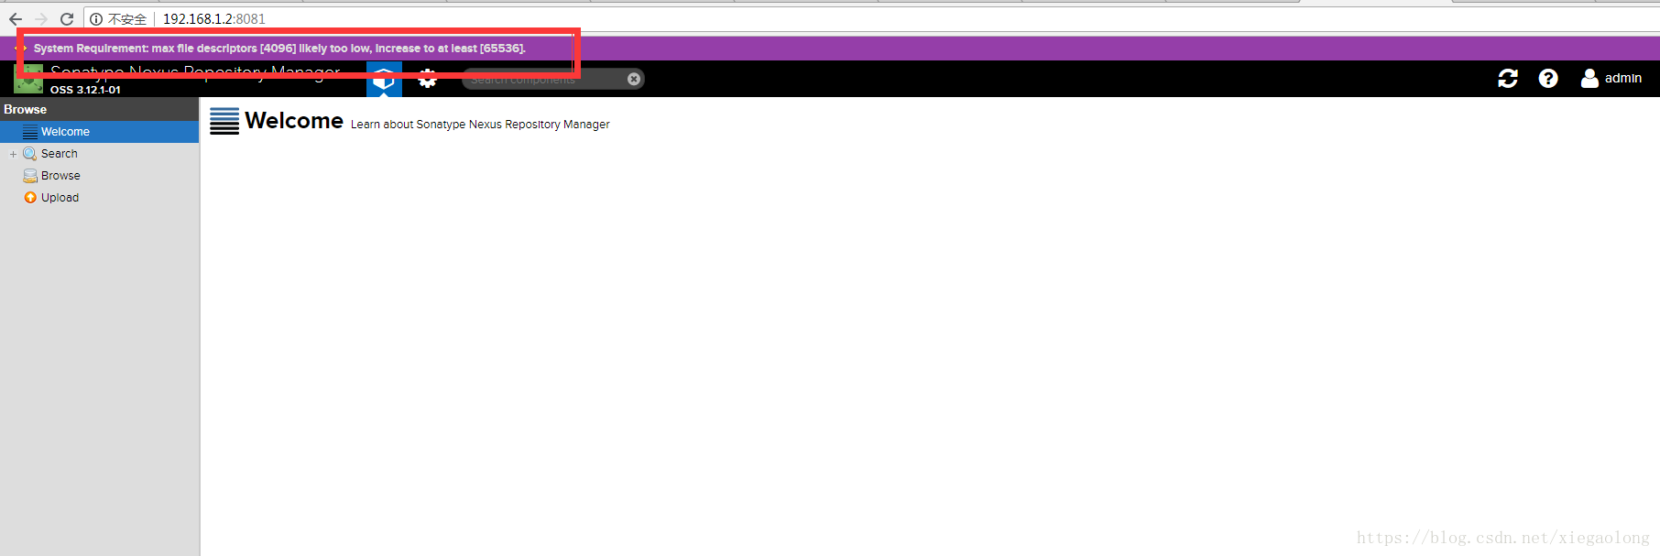Click the Welcome item's list icon
This screenshot has width=1660, height=556.
click(x=30, y=132)
